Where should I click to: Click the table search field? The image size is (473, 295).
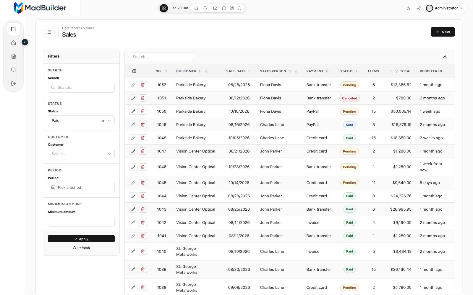coord(161,57)
